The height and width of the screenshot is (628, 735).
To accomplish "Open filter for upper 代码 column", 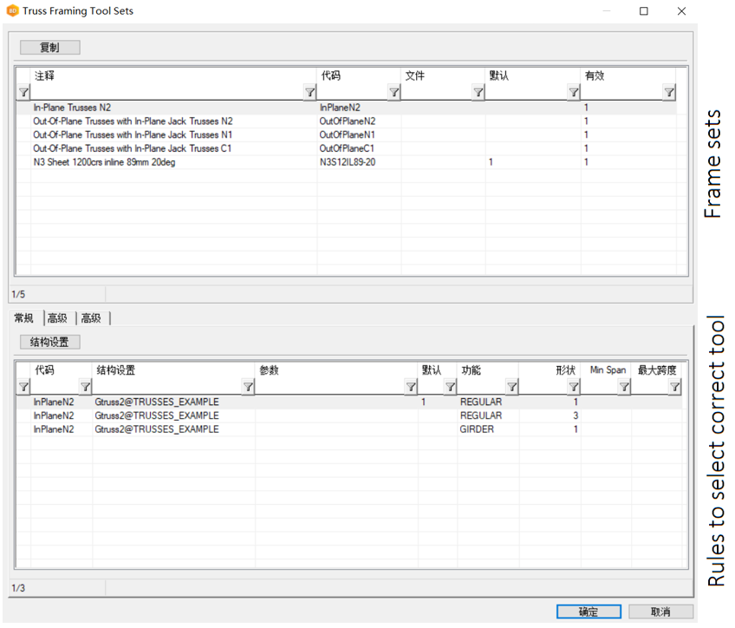I will pyautogui.click(x=394, y=92).
